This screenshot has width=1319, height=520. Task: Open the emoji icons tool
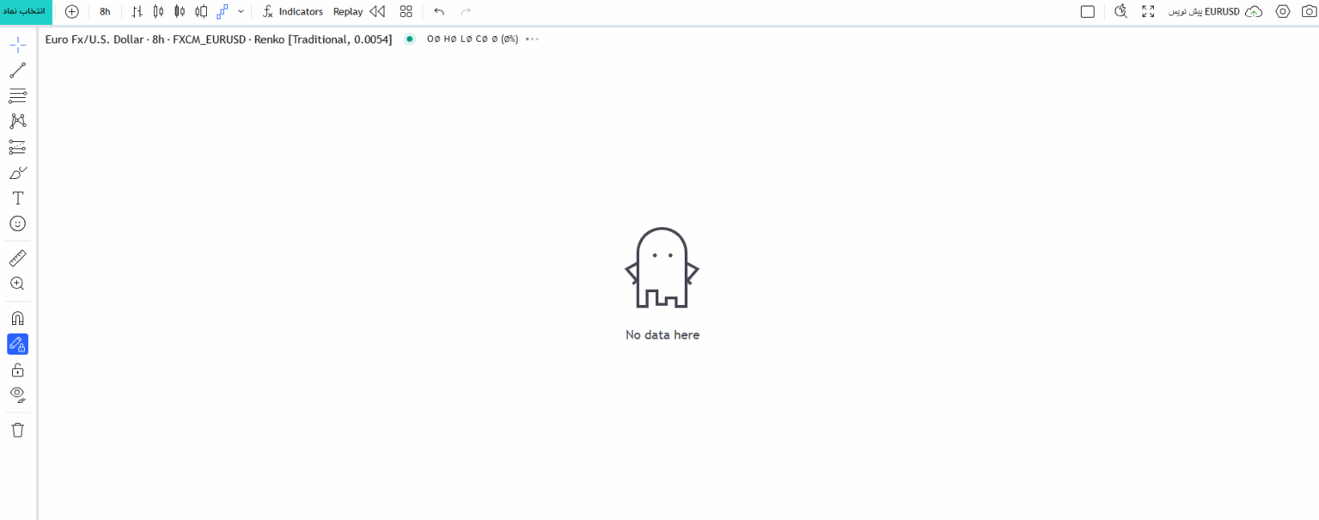point(17,223)
